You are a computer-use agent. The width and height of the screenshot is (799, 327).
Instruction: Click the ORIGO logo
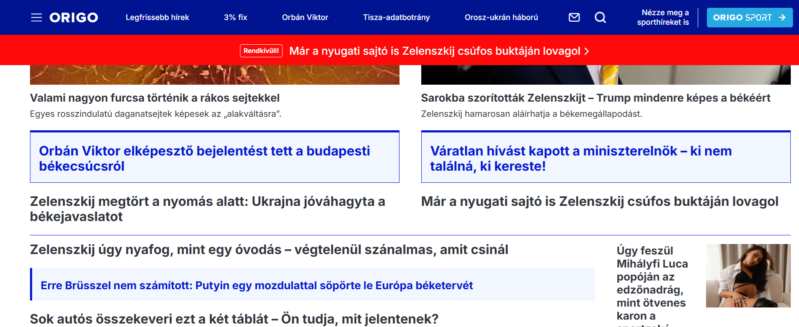coord(73,17)
